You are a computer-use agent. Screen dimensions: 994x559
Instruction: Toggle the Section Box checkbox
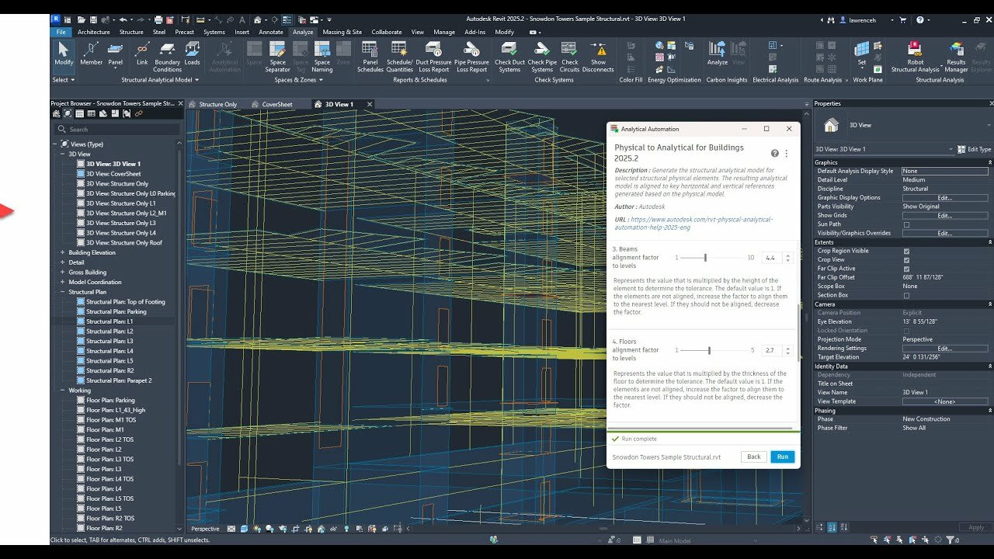coord(906,295)
